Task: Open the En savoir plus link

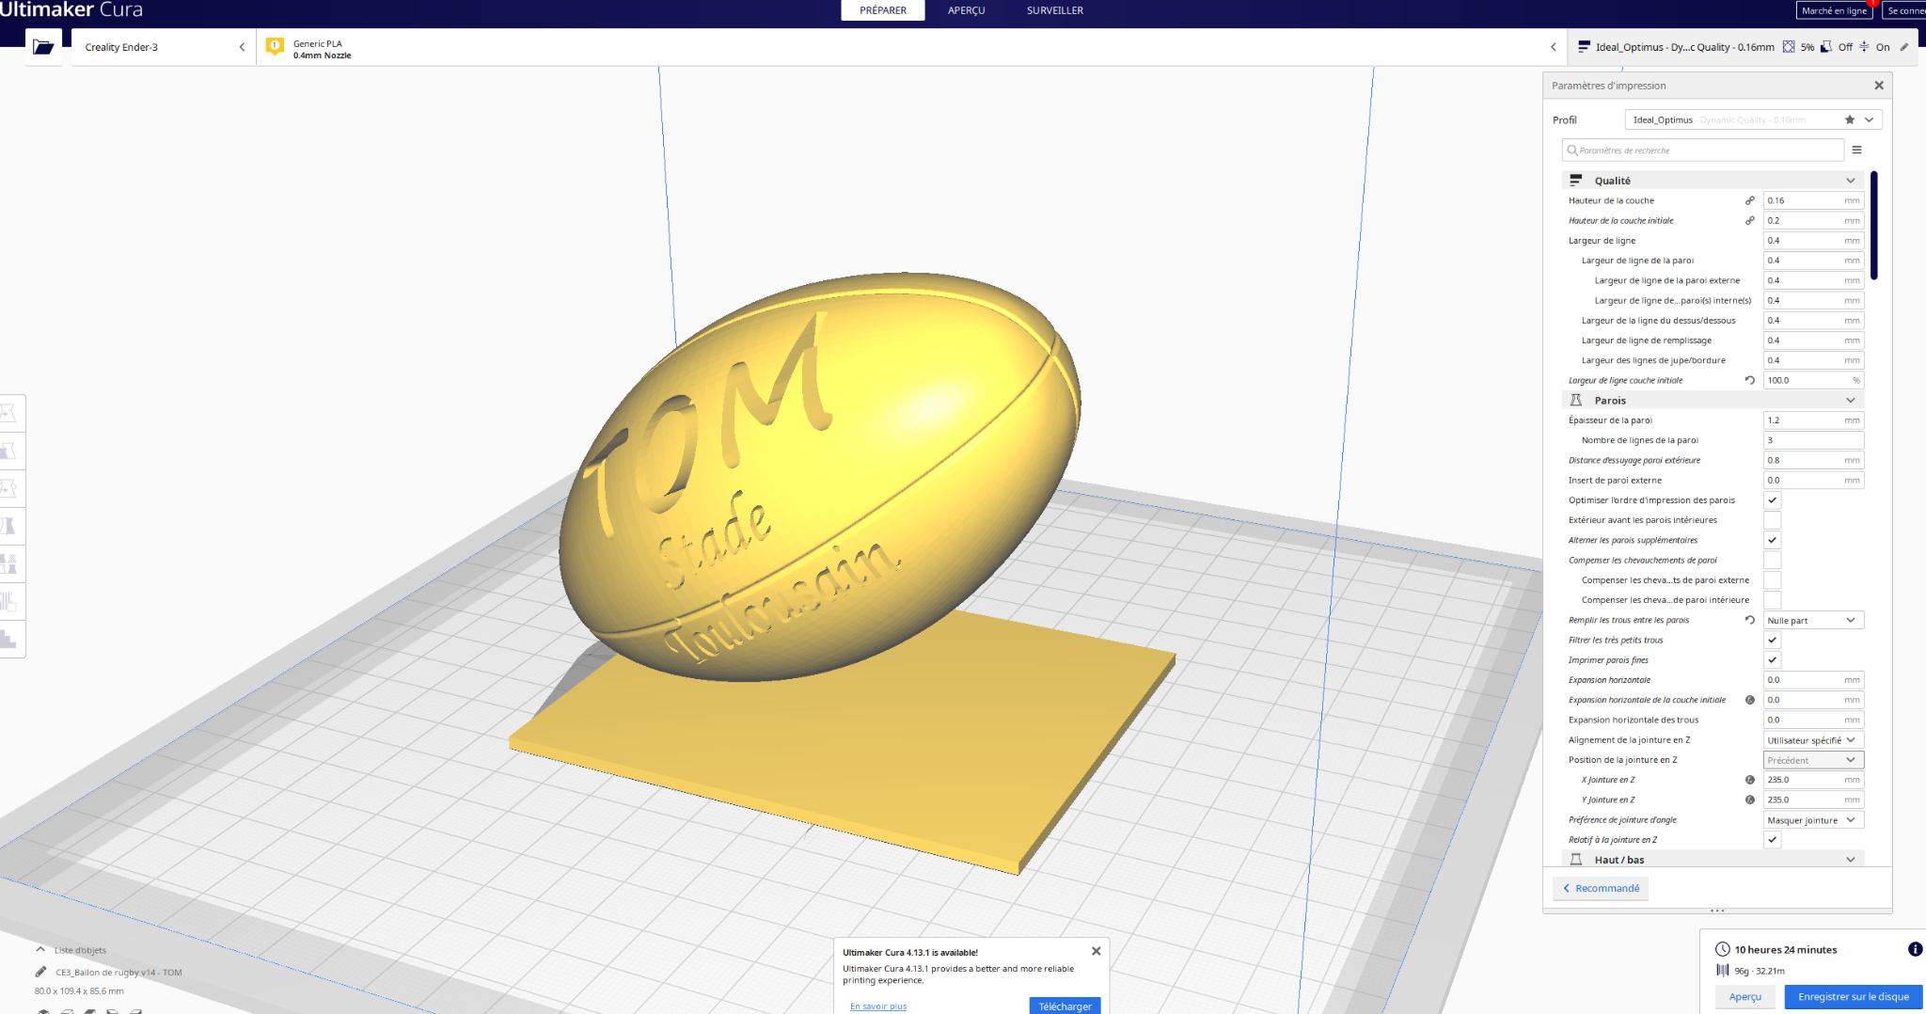Action: pos(878,1006)
